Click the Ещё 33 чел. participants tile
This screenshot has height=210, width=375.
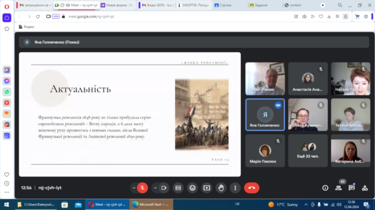pyautogui.click(x=308, y=150)
